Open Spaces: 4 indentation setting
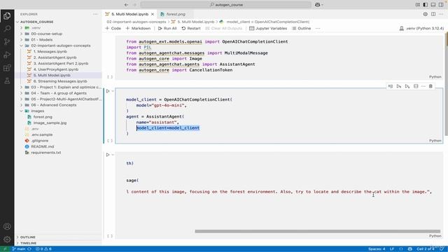Image resolution: width=448 pixels, height=252 pixels. pyautogui.click(x=377, y=249)
